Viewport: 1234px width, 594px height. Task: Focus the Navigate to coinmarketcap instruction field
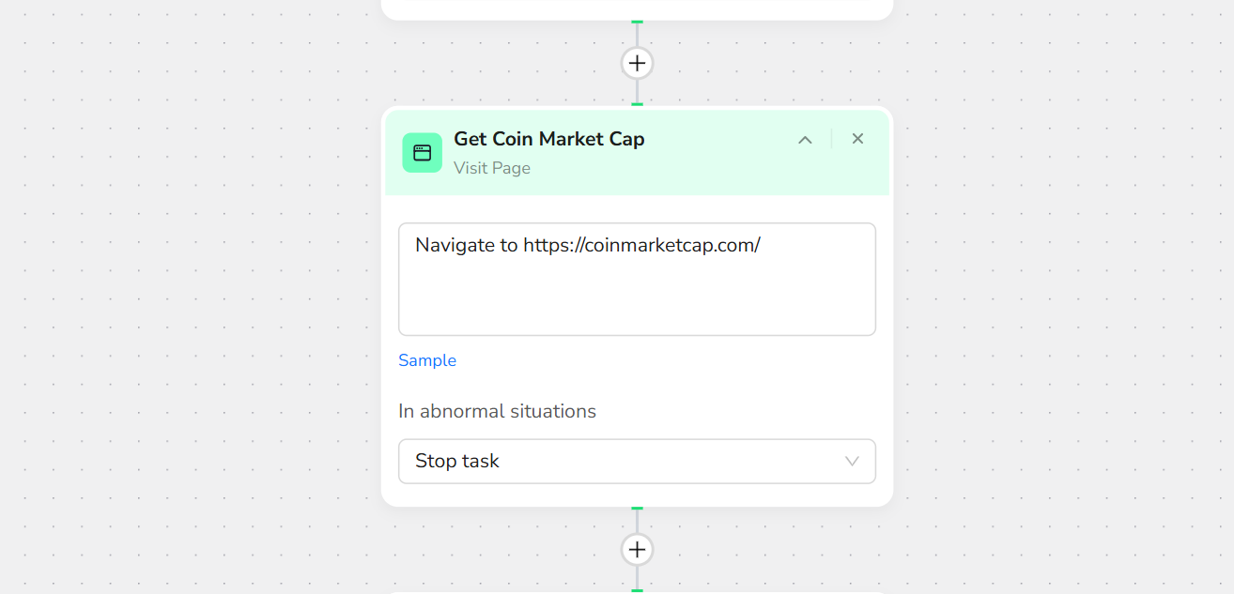click(x=637, y=279)
